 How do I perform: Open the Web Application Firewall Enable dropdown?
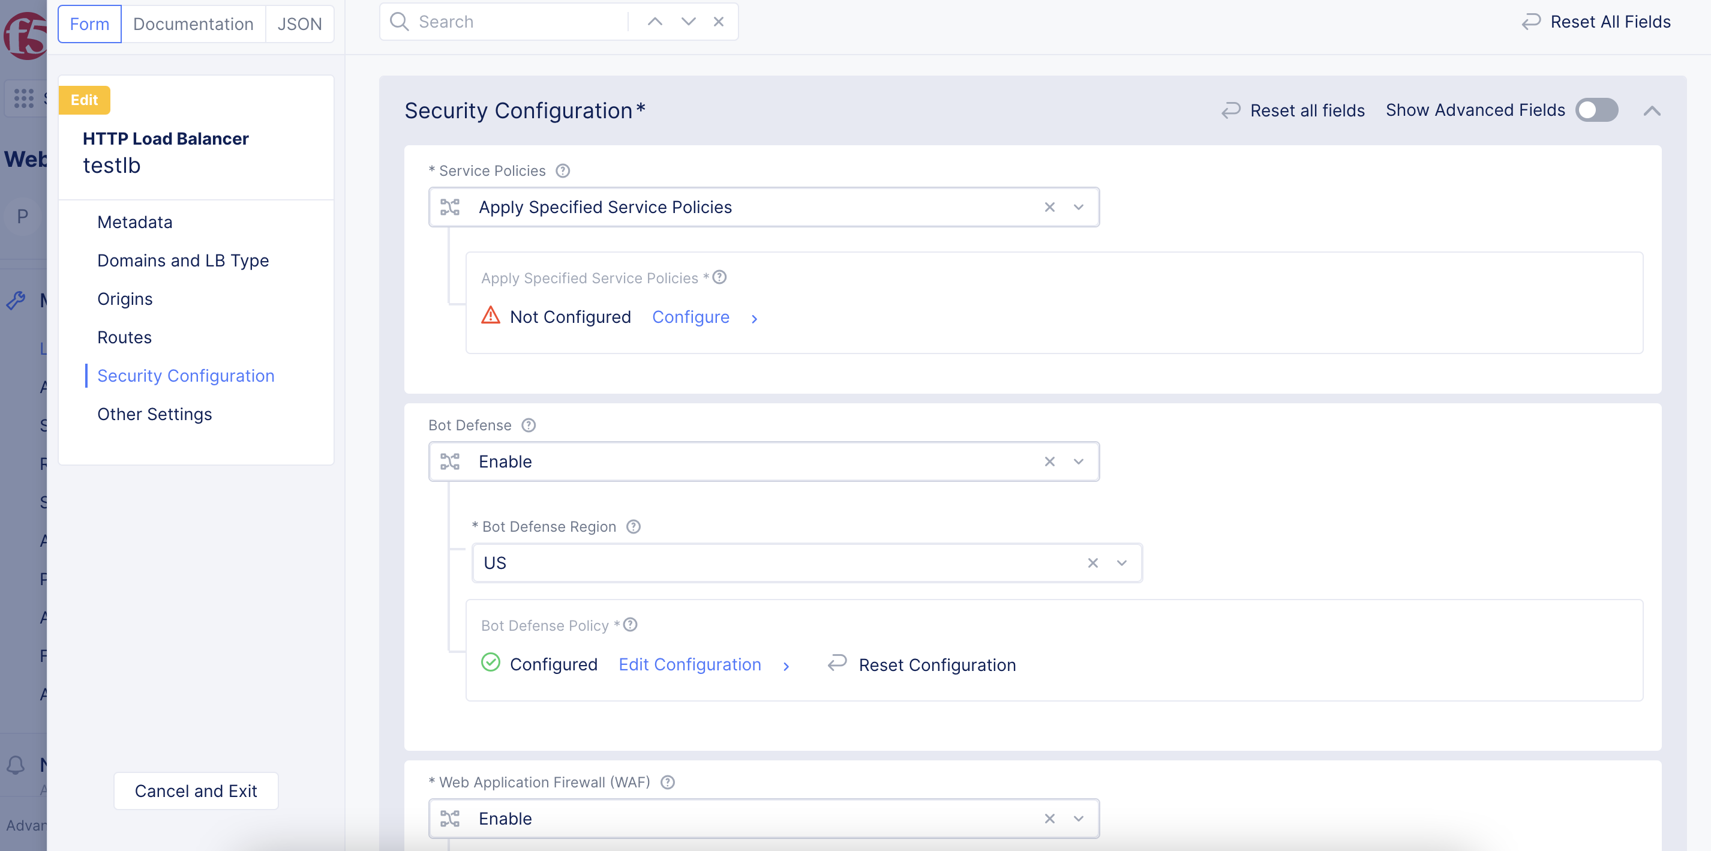[1078, 819]
